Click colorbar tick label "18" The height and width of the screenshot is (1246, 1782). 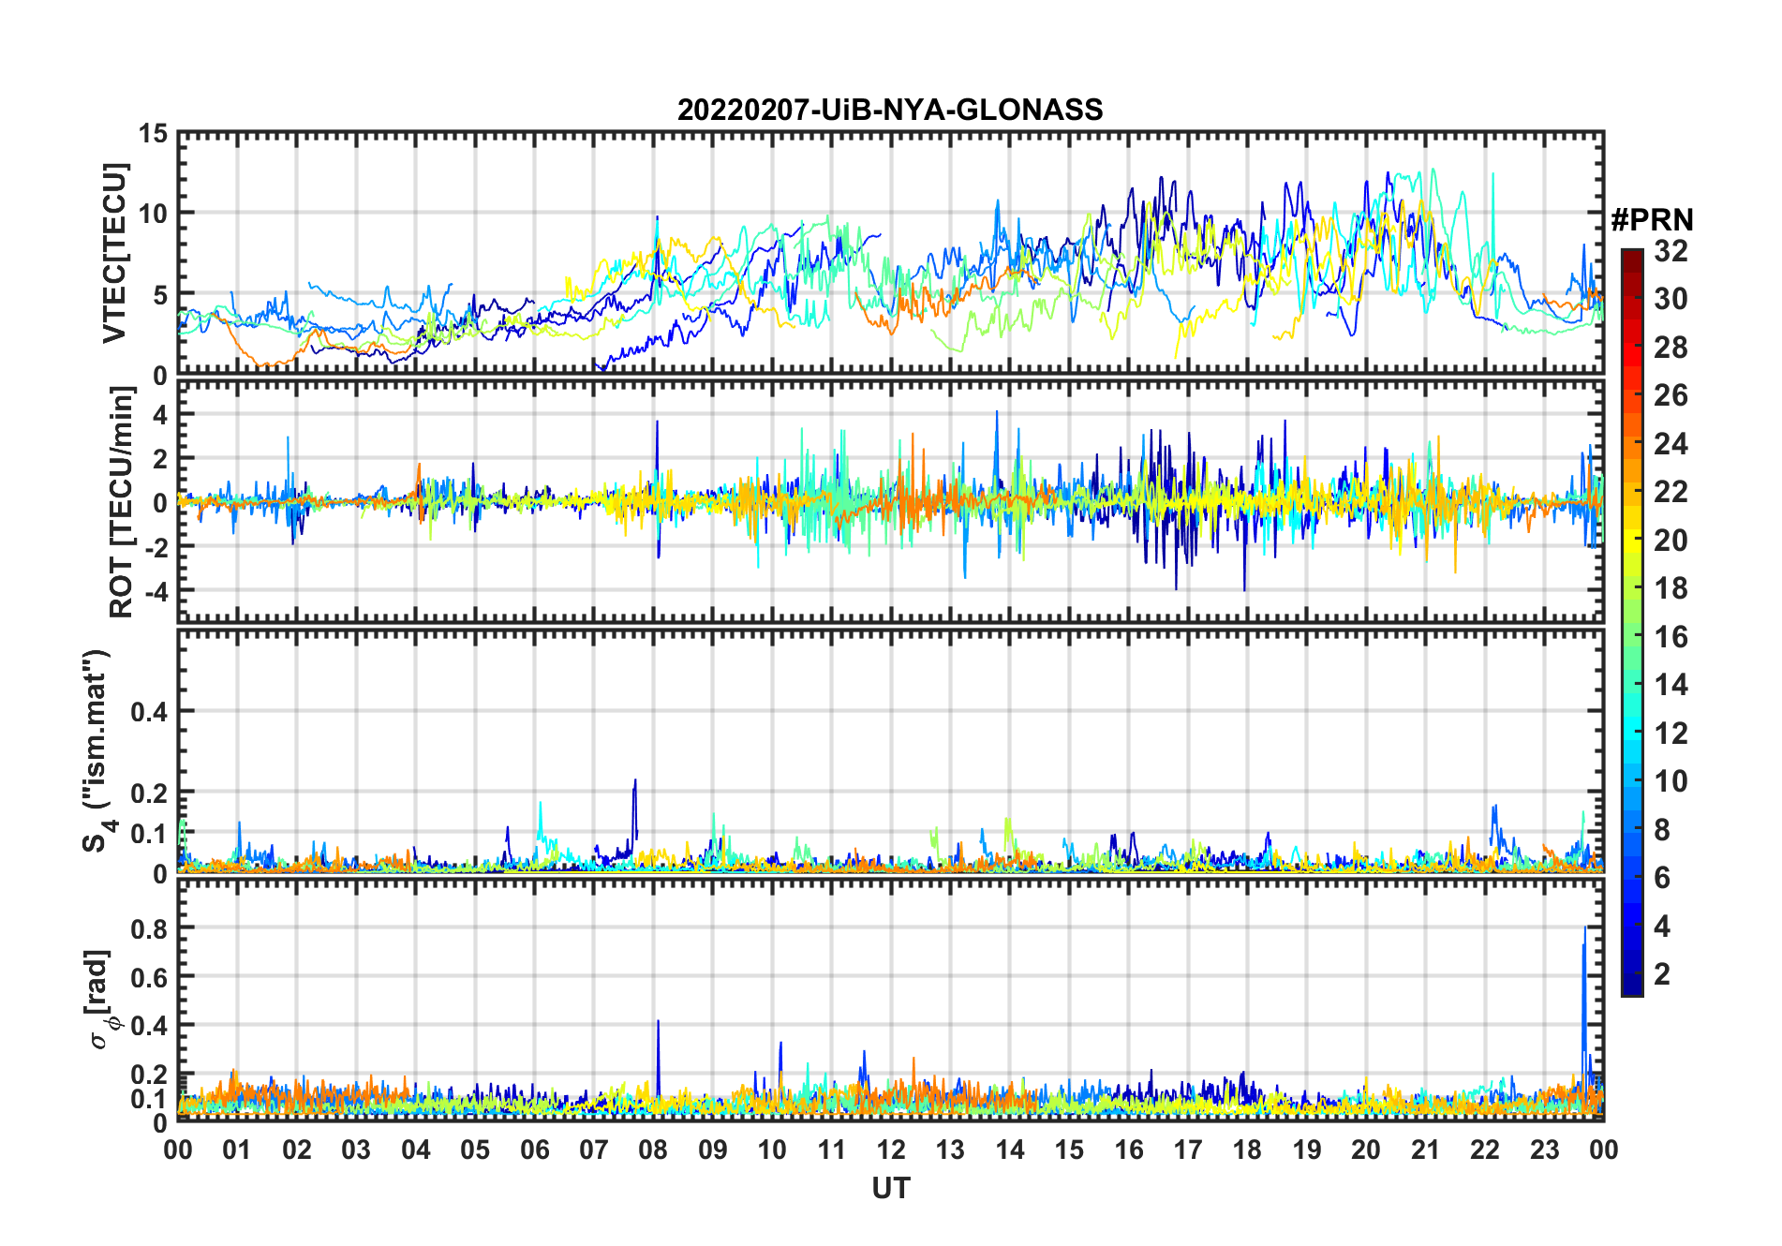[x=1671, y=588]
